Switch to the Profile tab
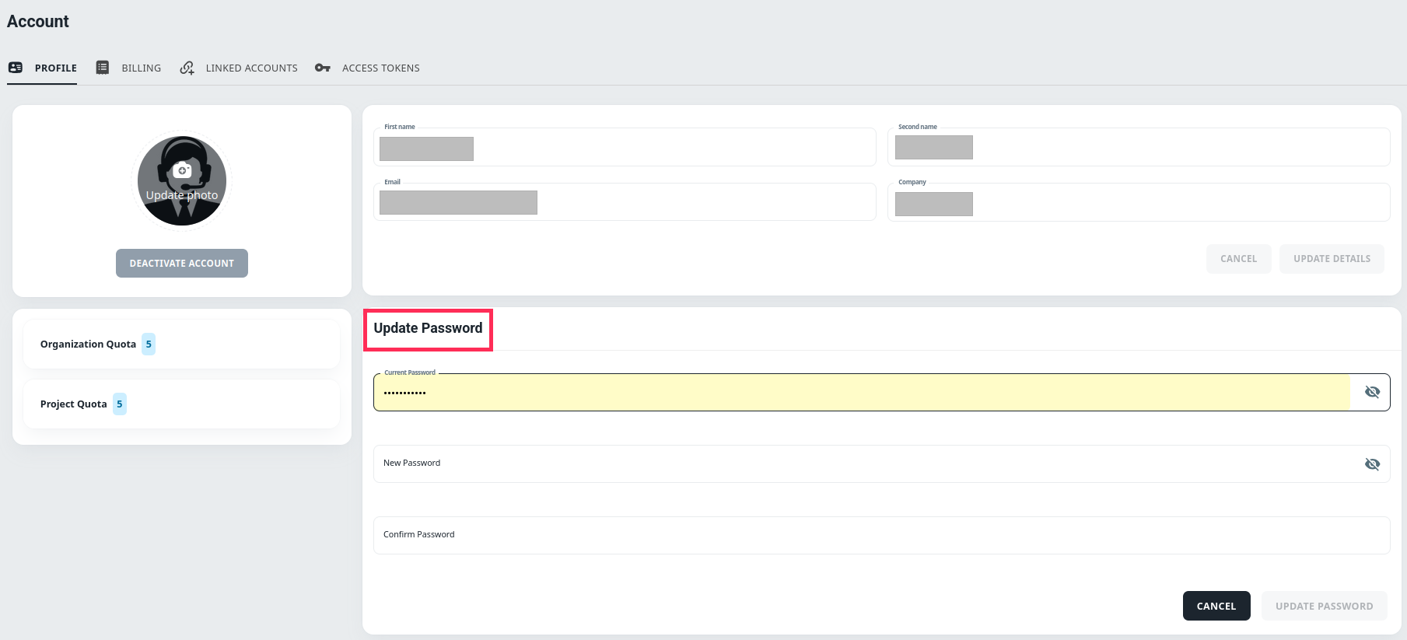The image size is (1407, 640). [42, 68]
